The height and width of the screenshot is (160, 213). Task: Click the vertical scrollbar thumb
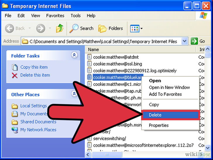click(207, 55)
